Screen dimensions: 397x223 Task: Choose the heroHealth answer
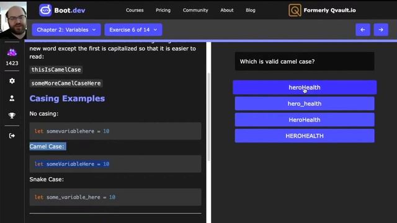point(305,87)
